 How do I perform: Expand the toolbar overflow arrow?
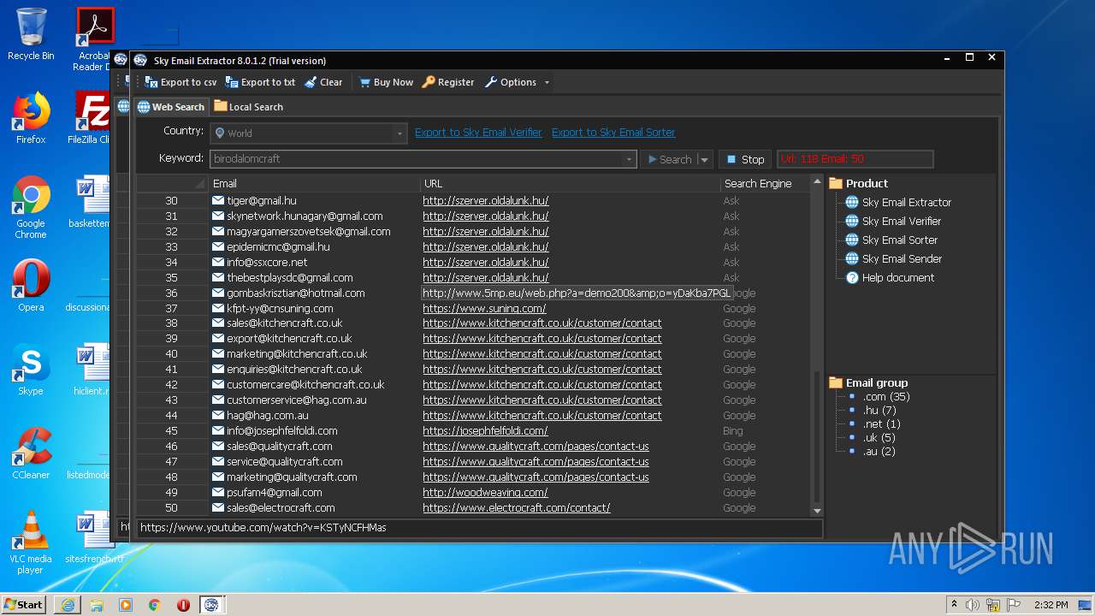point(547,82)
